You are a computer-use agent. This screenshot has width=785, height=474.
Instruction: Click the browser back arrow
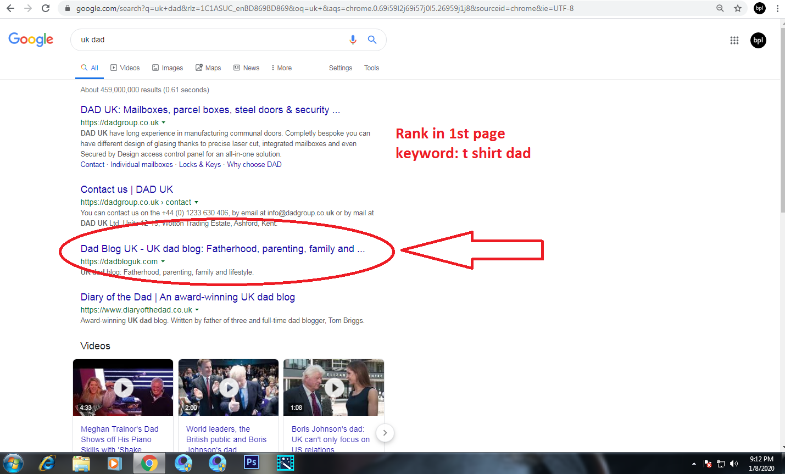tap(10, 8)
